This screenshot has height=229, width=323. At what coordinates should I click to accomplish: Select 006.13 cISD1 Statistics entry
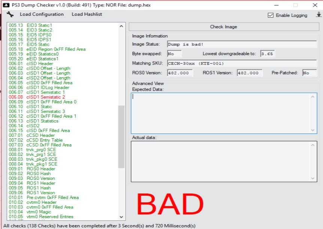[34, 121]
